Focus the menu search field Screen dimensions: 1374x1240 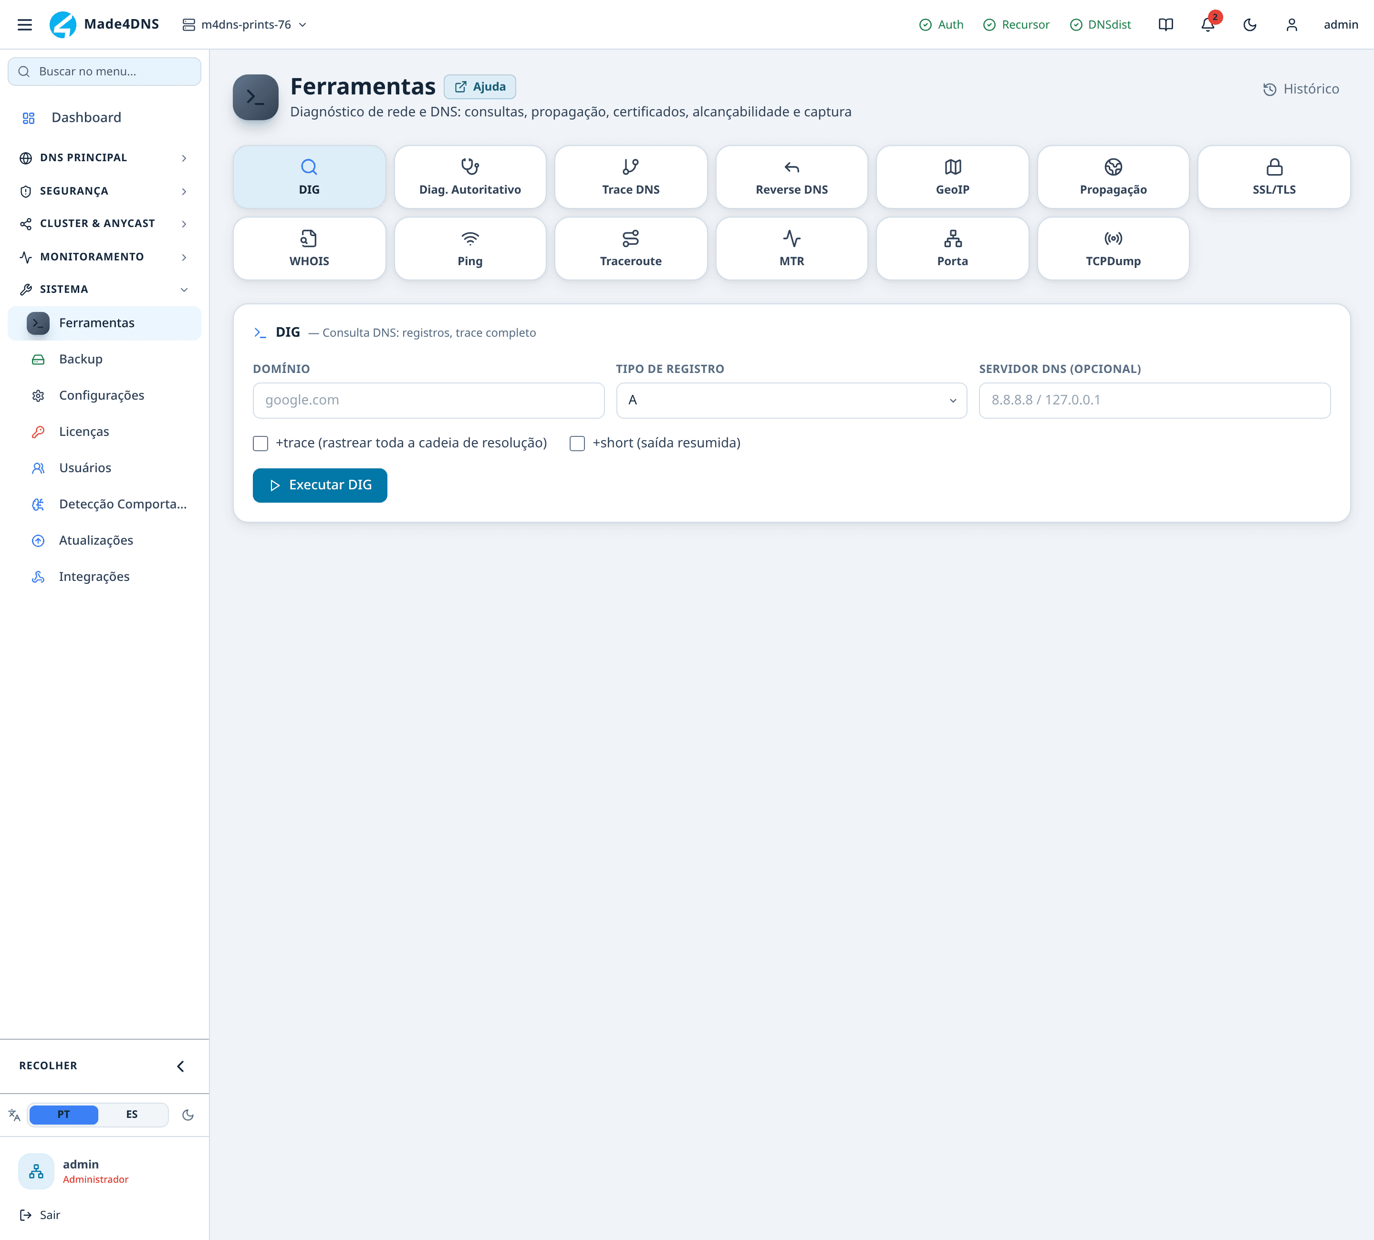tap(104, 72)
